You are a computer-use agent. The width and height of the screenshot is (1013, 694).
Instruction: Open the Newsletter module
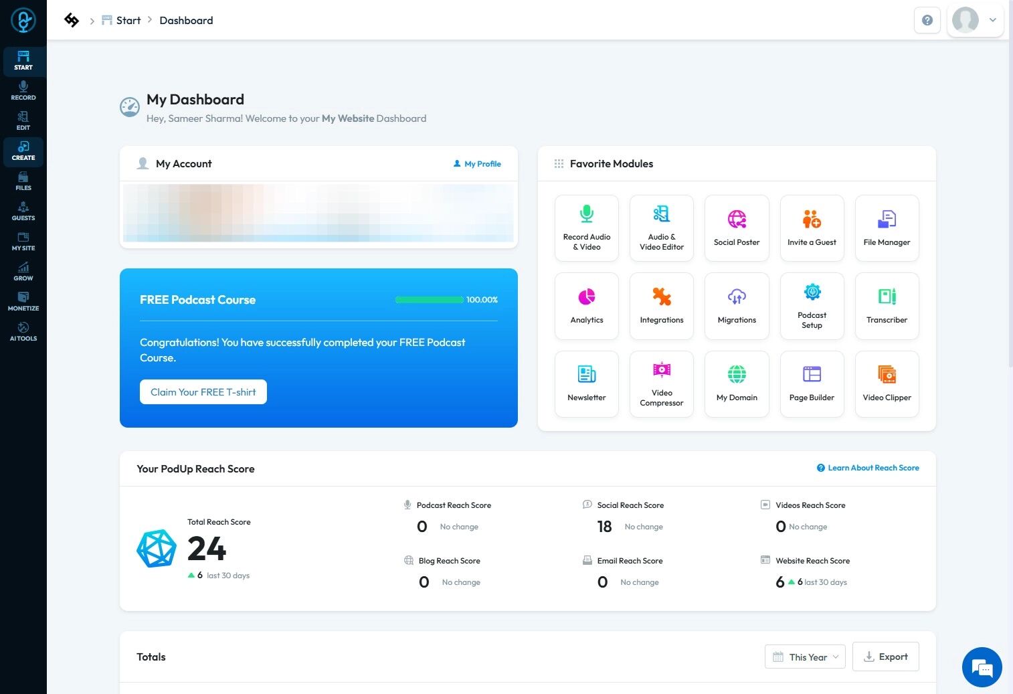click(x=587, y=383)
